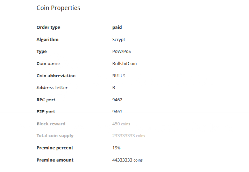Click the Algorithm label
Image resolution: width=249 pixels, height=172 pixels.
(x=48, y=40)
